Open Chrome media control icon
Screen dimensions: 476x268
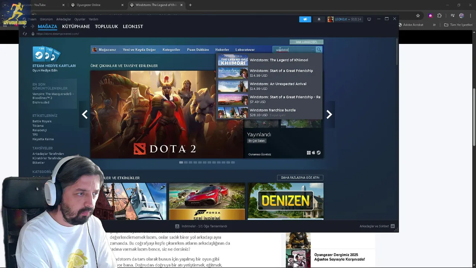pos(453,16)
